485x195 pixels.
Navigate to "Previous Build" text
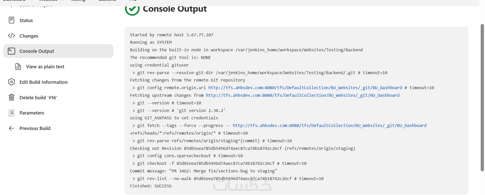click(35, 128)
